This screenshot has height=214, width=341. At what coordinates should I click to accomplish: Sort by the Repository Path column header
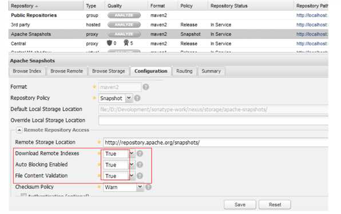pos(311,6)
